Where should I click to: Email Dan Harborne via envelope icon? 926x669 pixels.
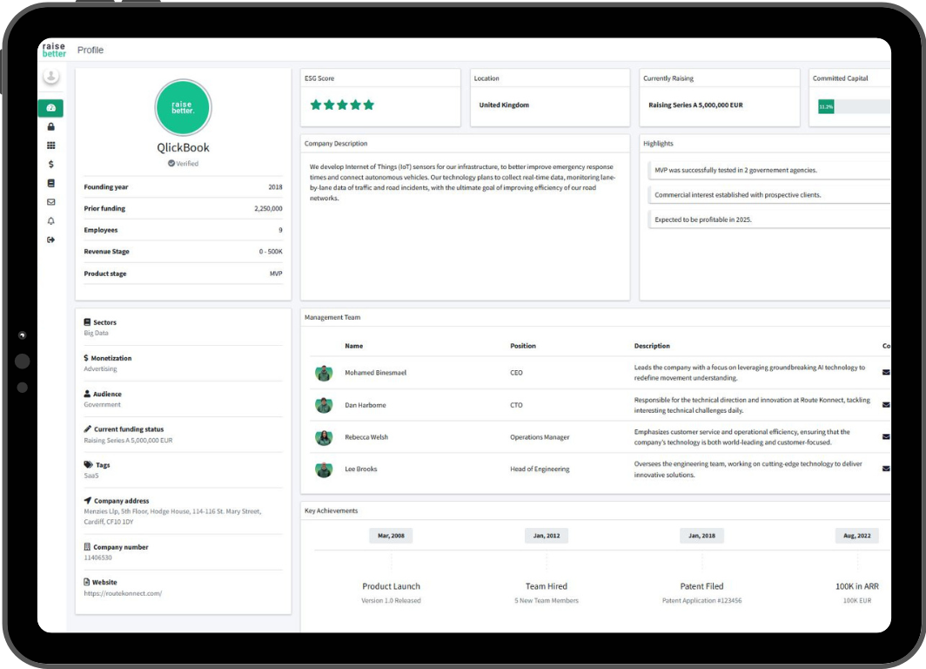click(886, 405)
